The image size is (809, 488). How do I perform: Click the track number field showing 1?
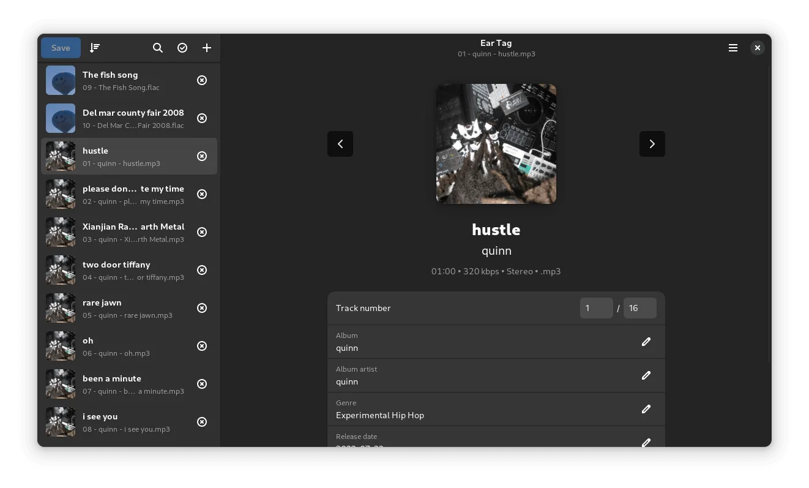point(596,308)
